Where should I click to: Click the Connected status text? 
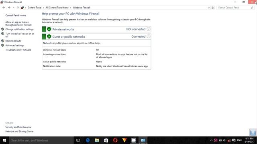coord(138,36)
